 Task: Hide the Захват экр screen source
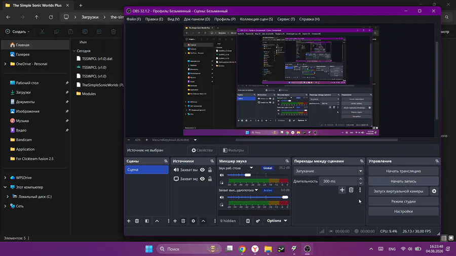pyautogui.click(x=202, y=179)
